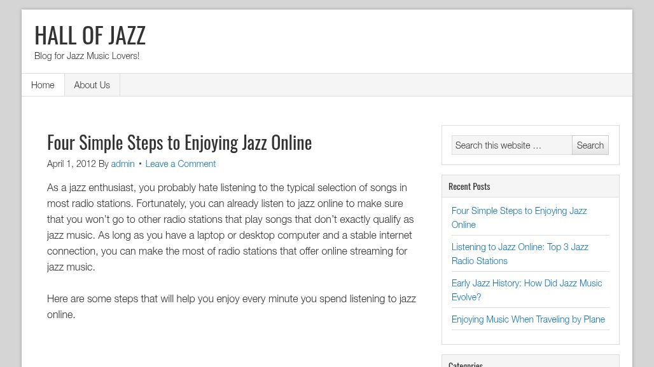
Task: Open the main article headline about enjoying jazz
Action: [179, 142]
